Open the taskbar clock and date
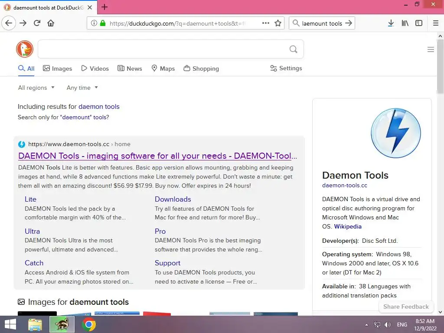Viewport: 444px width, 333px height. coord(425,325)
